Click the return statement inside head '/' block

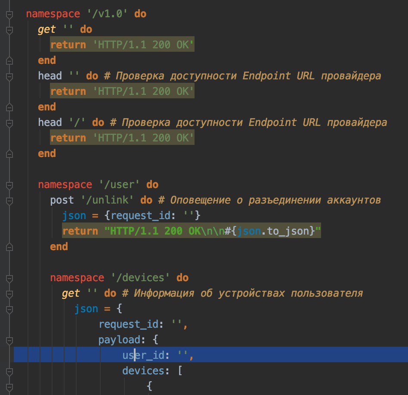pyautogui.click(x=122, y=138)
